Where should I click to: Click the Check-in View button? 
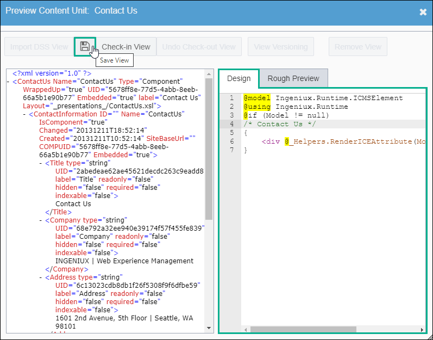[126, 47]
